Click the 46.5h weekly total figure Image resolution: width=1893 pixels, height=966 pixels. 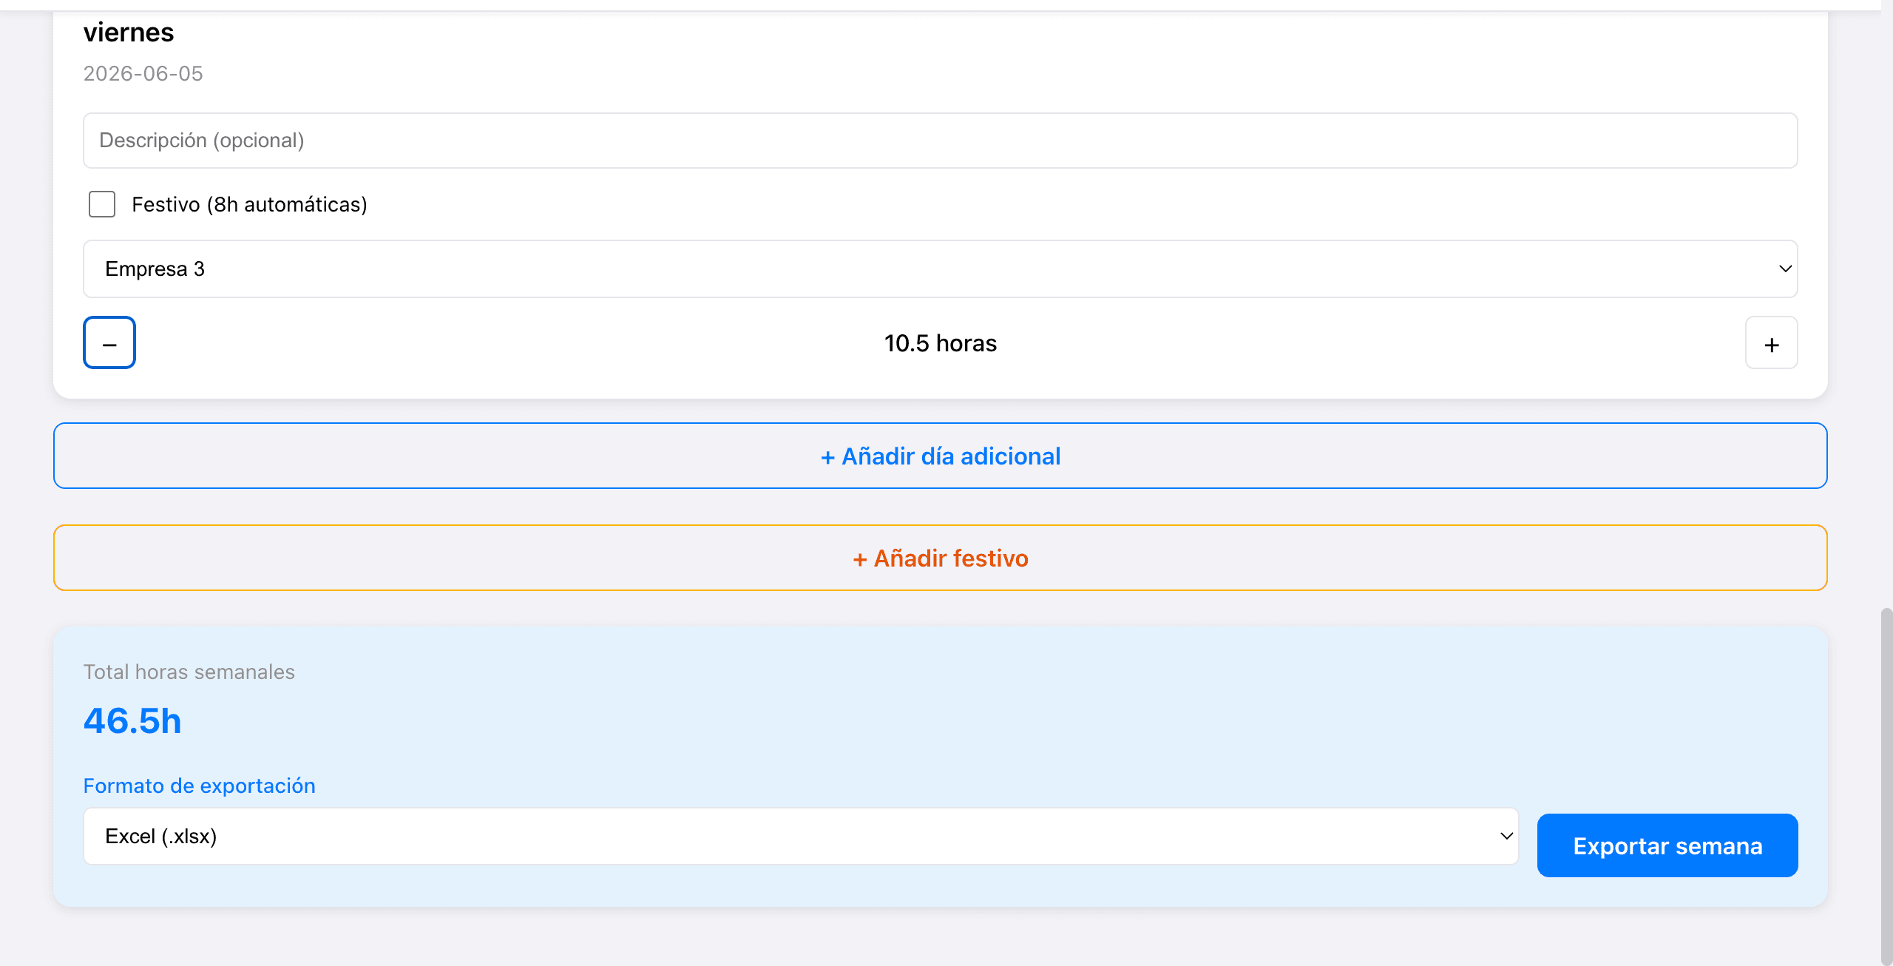coord(132,720)
